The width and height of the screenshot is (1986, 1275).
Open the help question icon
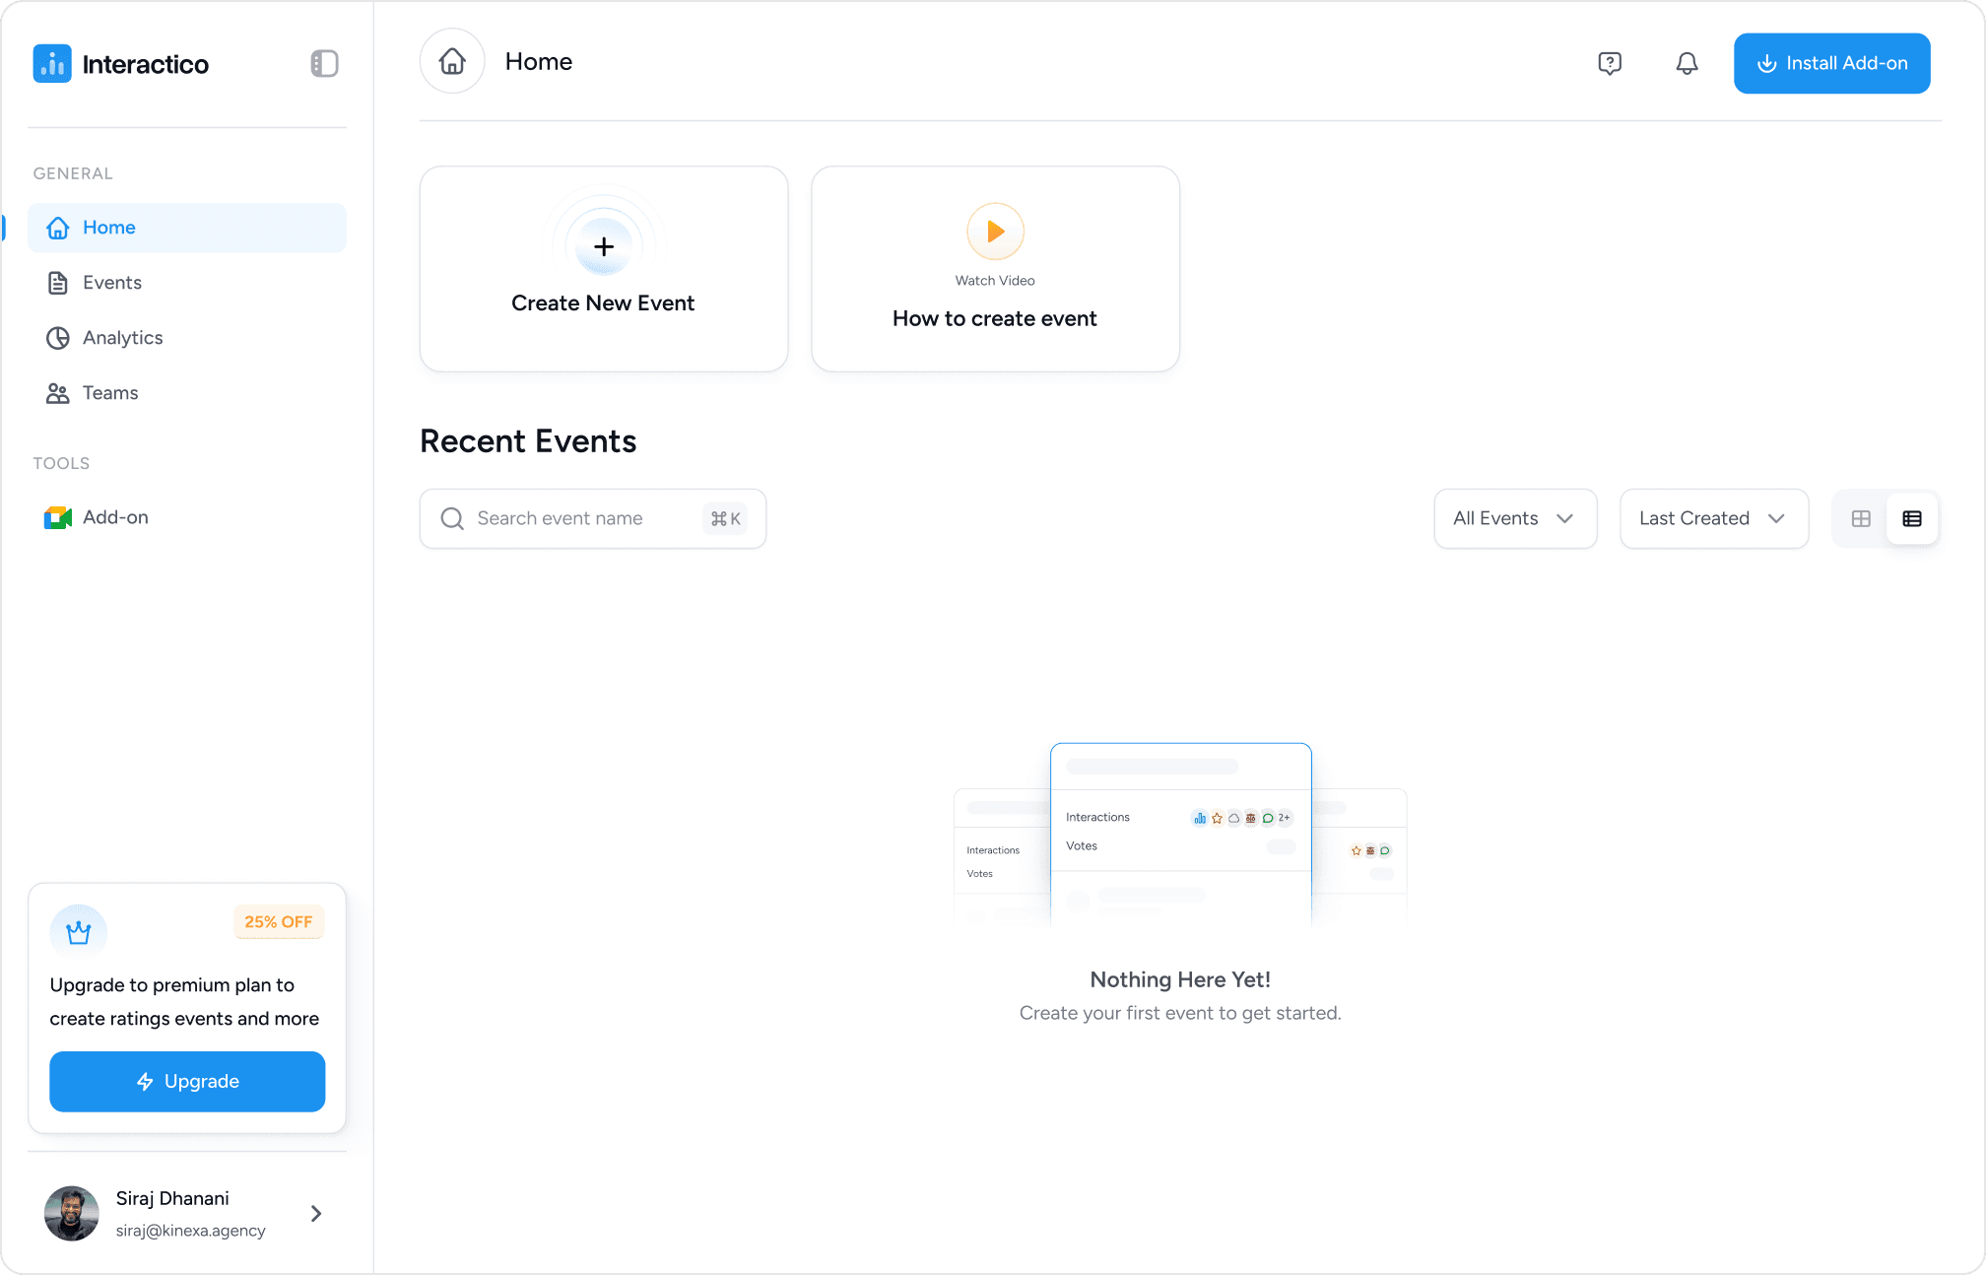(x=1610, y=64)
